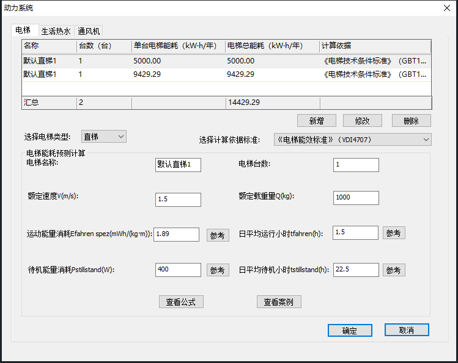Image resolution: width=458 pixels, height=363 pixels.
Task: Click the 运动能量消耗 input field
Action: coord(177,234)
